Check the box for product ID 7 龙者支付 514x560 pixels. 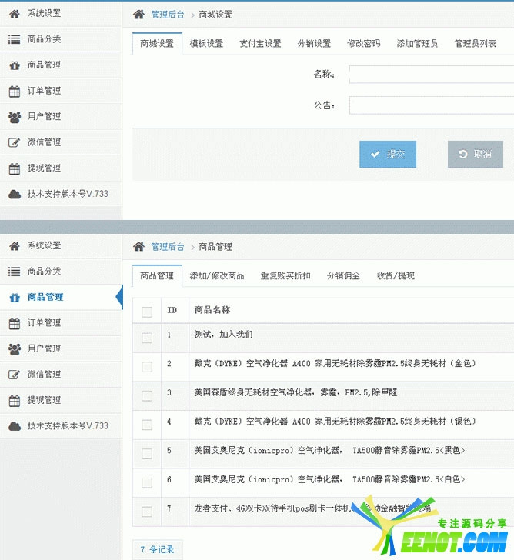147,511
